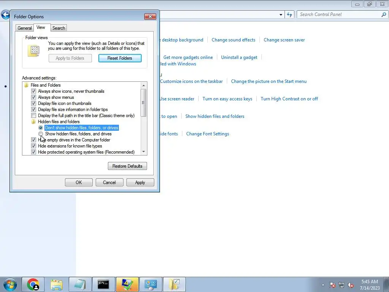This screenshot has height=292, width=389.
Task: Open Use screen reader link
Action: (x=177, y=99)
